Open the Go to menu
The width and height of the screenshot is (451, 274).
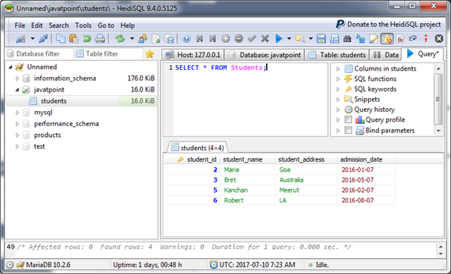(106, 25)
